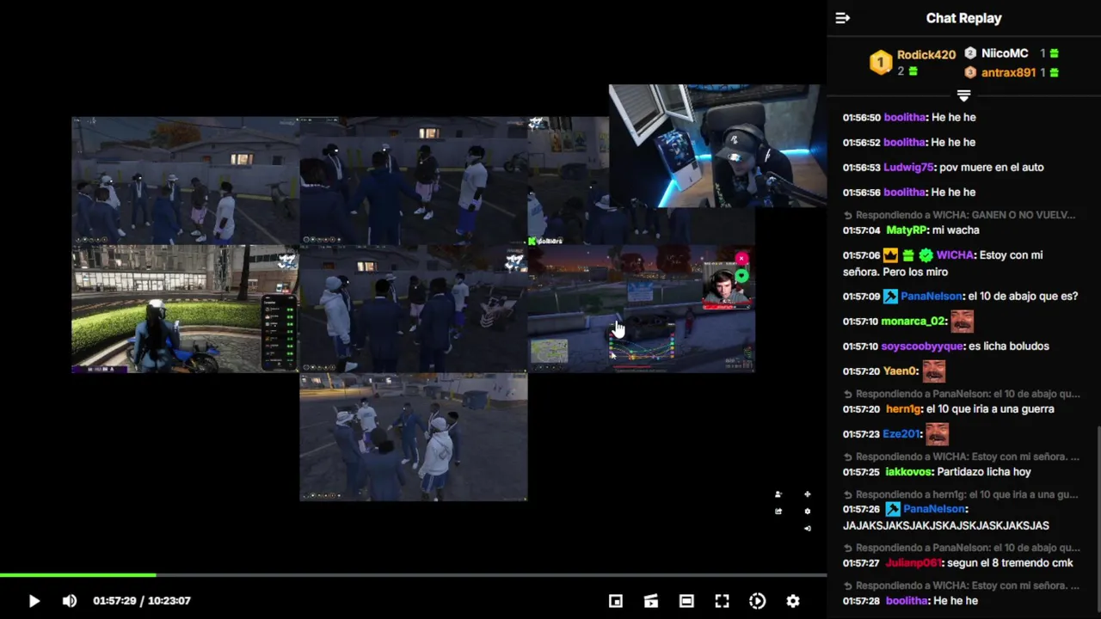Open playback speed options

click(757, 601)
